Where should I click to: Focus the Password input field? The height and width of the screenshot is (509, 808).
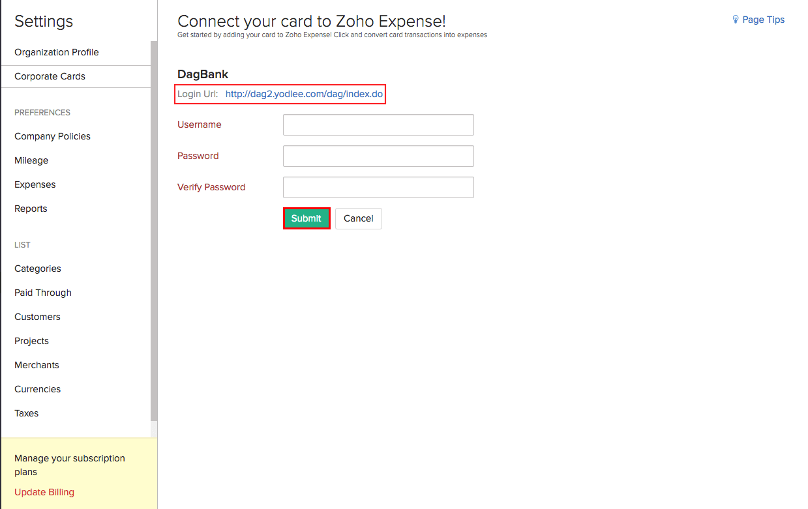click(378, 156)
